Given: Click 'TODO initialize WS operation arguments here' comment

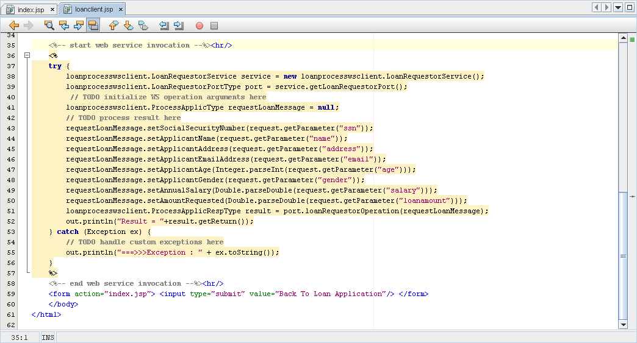Looking at the screenshot, I should tap(168, 97).
